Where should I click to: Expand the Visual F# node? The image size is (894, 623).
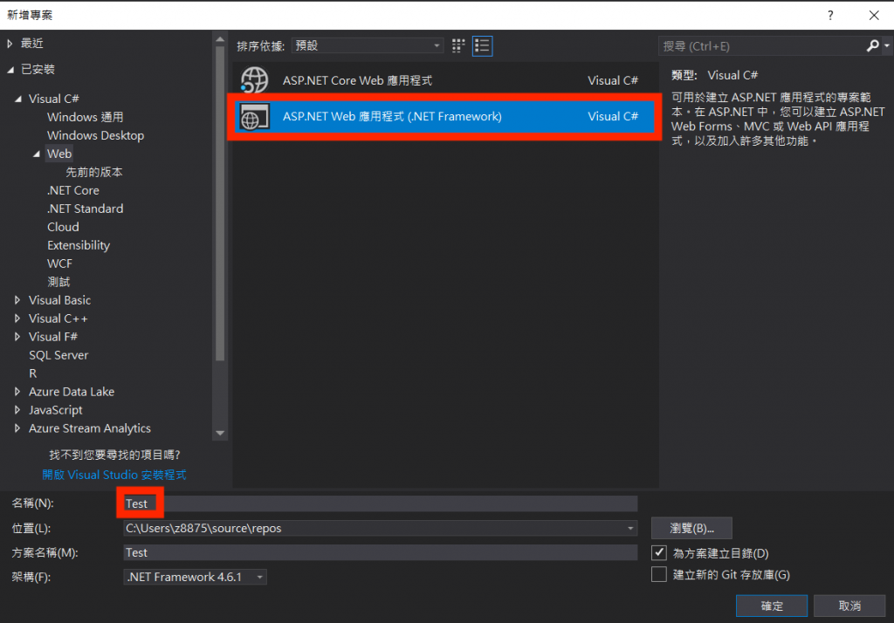[17, 336]
